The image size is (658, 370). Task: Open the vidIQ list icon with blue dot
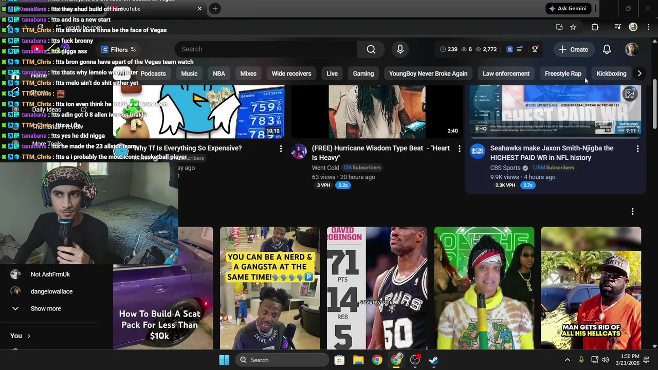click(x=520, y=49)
